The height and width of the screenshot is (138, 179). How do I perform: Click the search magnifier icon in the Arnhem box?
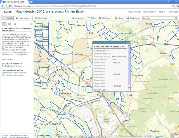click(x=176, y=18)
